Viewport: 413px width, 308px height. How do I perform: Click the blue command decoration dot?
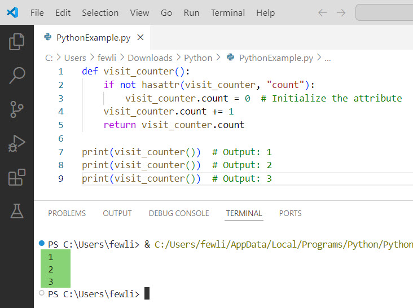click(x=42, y=243)
